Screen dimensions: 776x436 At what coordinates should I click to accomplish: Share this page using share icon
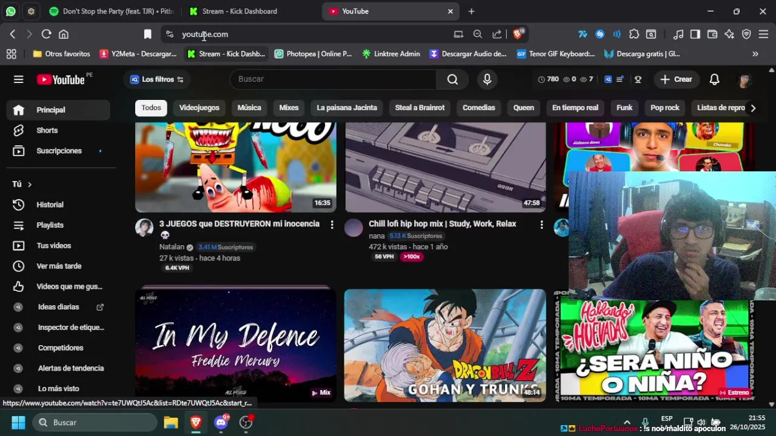pyautogui.click(x=497, y=35)
